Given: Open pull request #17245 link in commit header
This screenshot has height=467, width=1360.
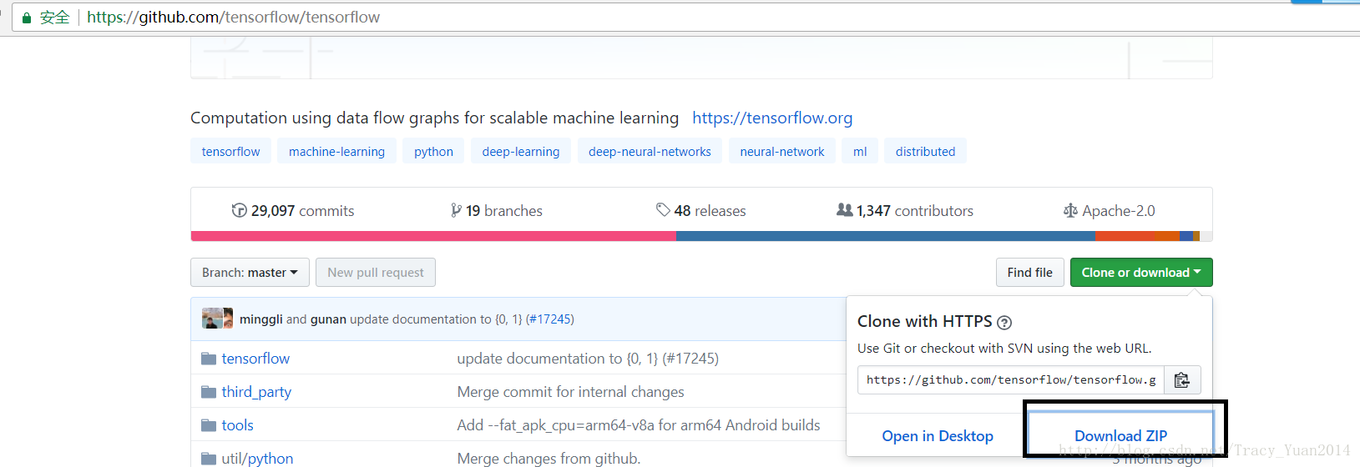Looking at the screenshot, I should pyautogui.click(x=550, y=319).
